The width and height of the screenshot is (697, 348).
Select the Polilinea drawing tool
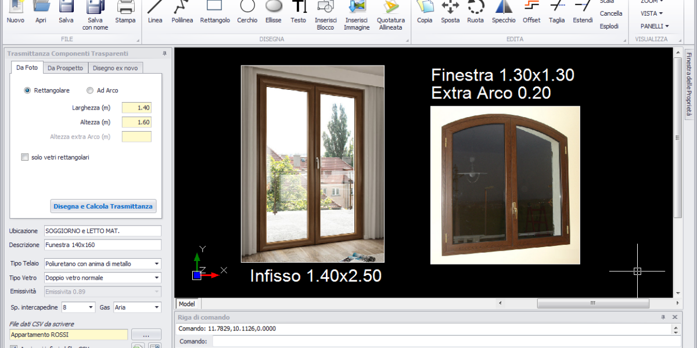click(x=182, y=12)
